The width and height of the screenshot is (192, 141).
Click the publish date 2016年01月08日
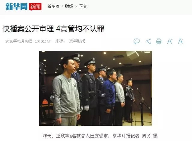19,41
